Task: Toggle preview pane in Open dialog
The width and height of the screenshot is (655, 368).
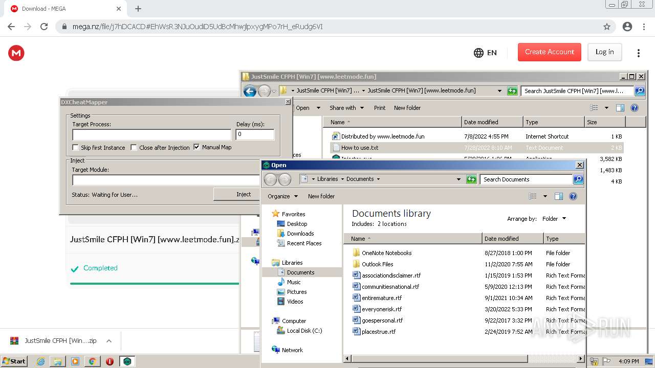Action: (559, 196)
